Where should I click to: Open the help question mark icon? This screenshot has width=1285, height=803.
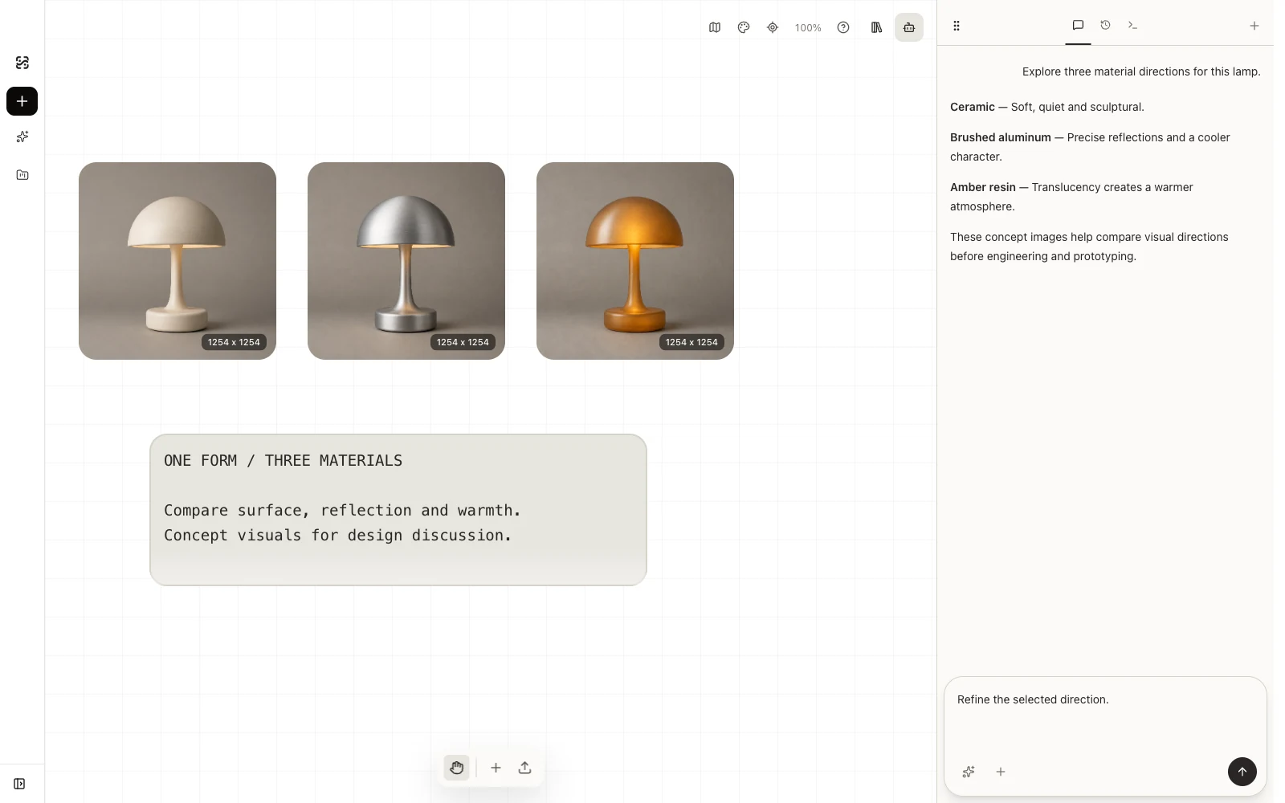[843, 27]
